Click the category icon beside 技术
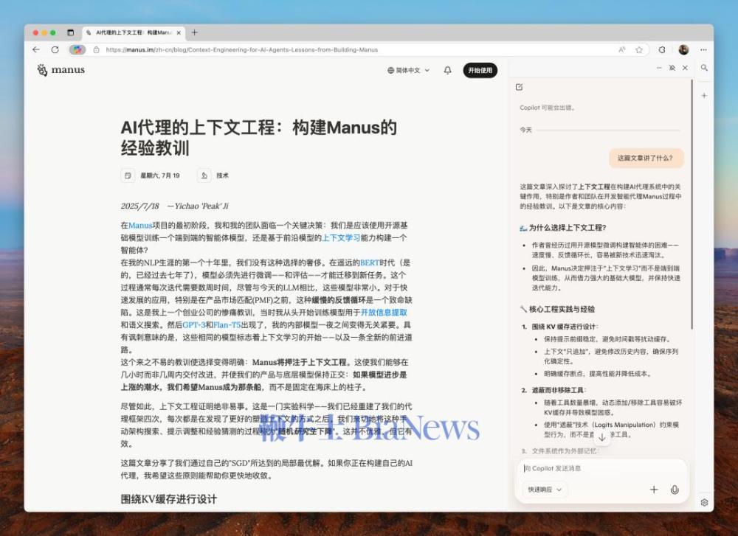 [204, 175]
